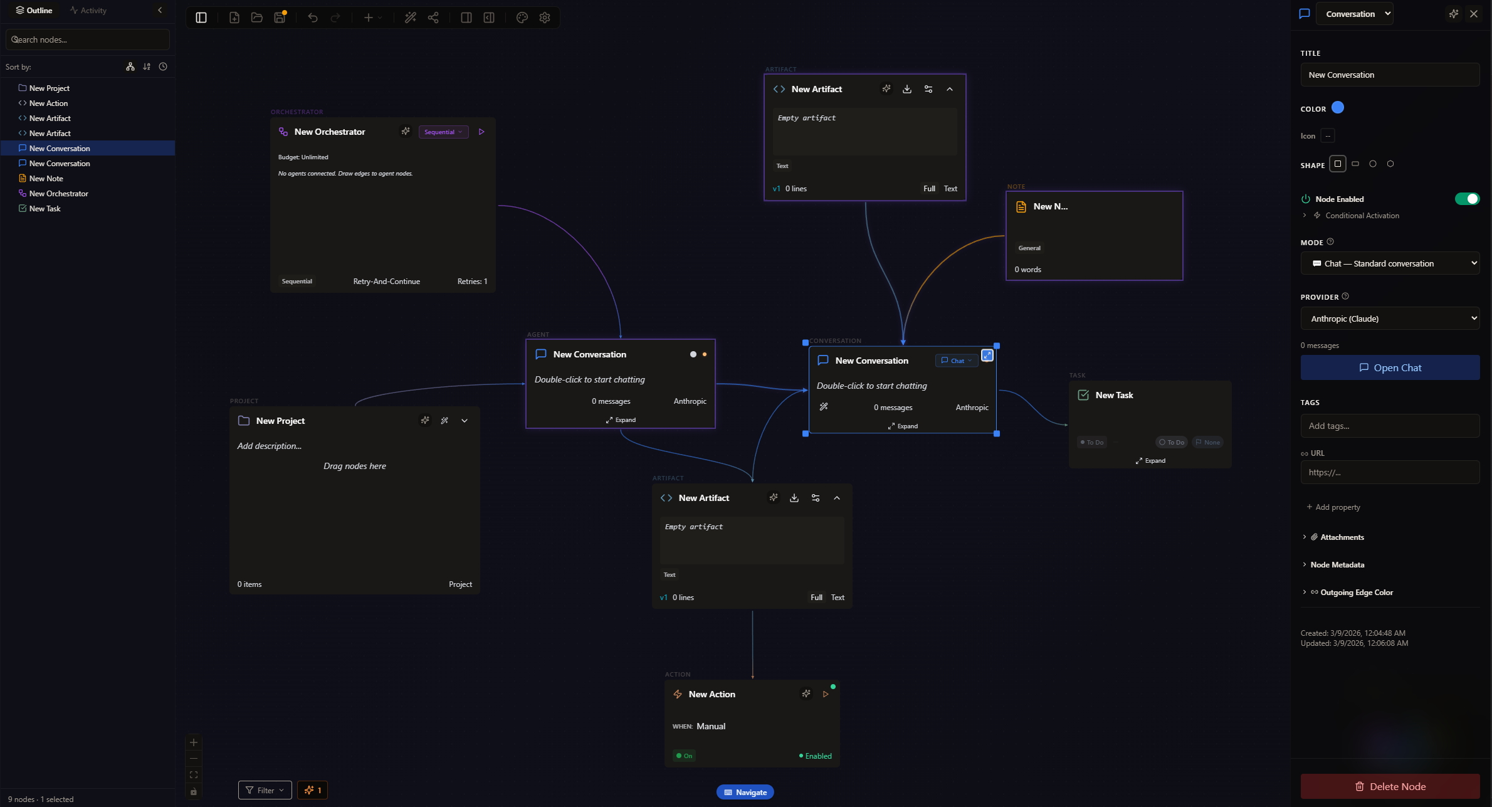
Task: Switch the bottom New Artifact to Text view
Action: coord(838,597)
